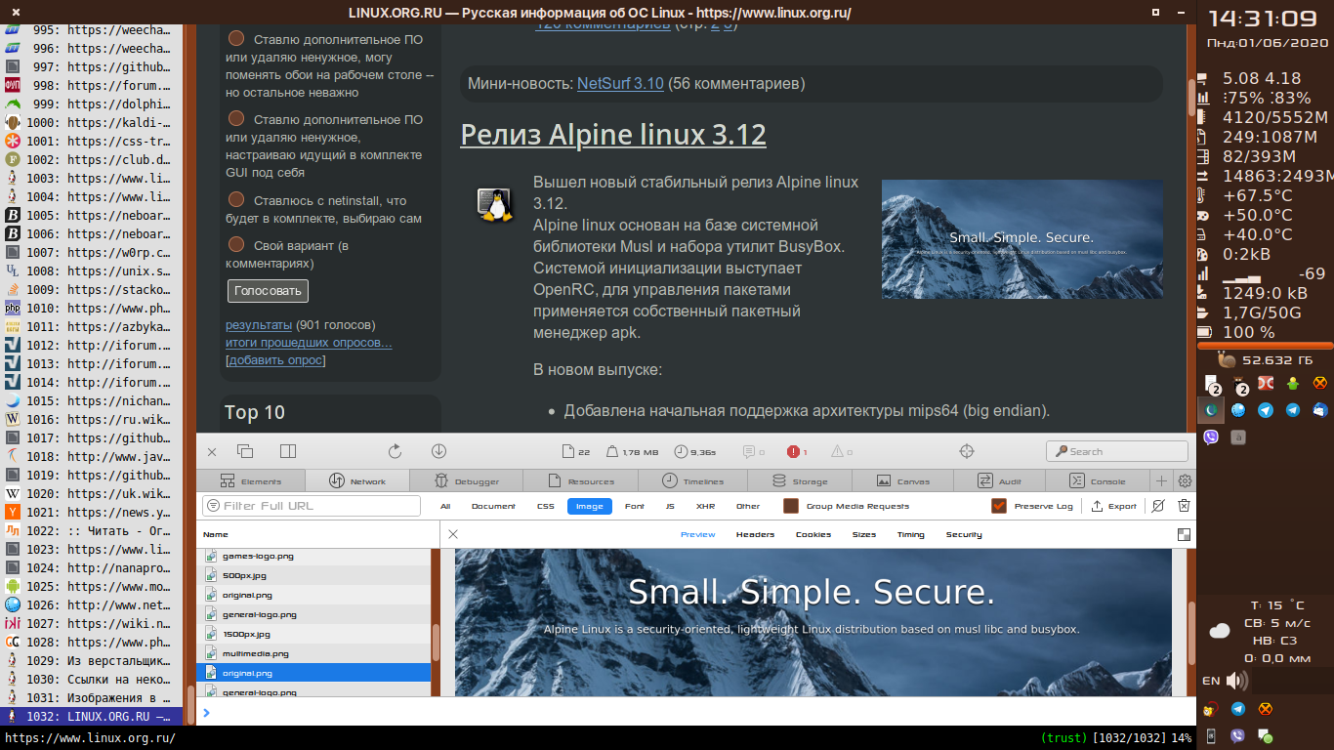Click the Tux news category icon

494,204
